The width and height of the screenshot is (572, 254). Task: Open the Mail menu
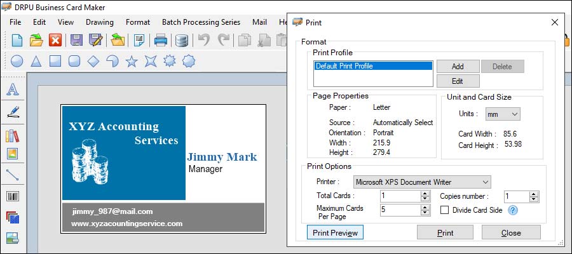(259, 22)
